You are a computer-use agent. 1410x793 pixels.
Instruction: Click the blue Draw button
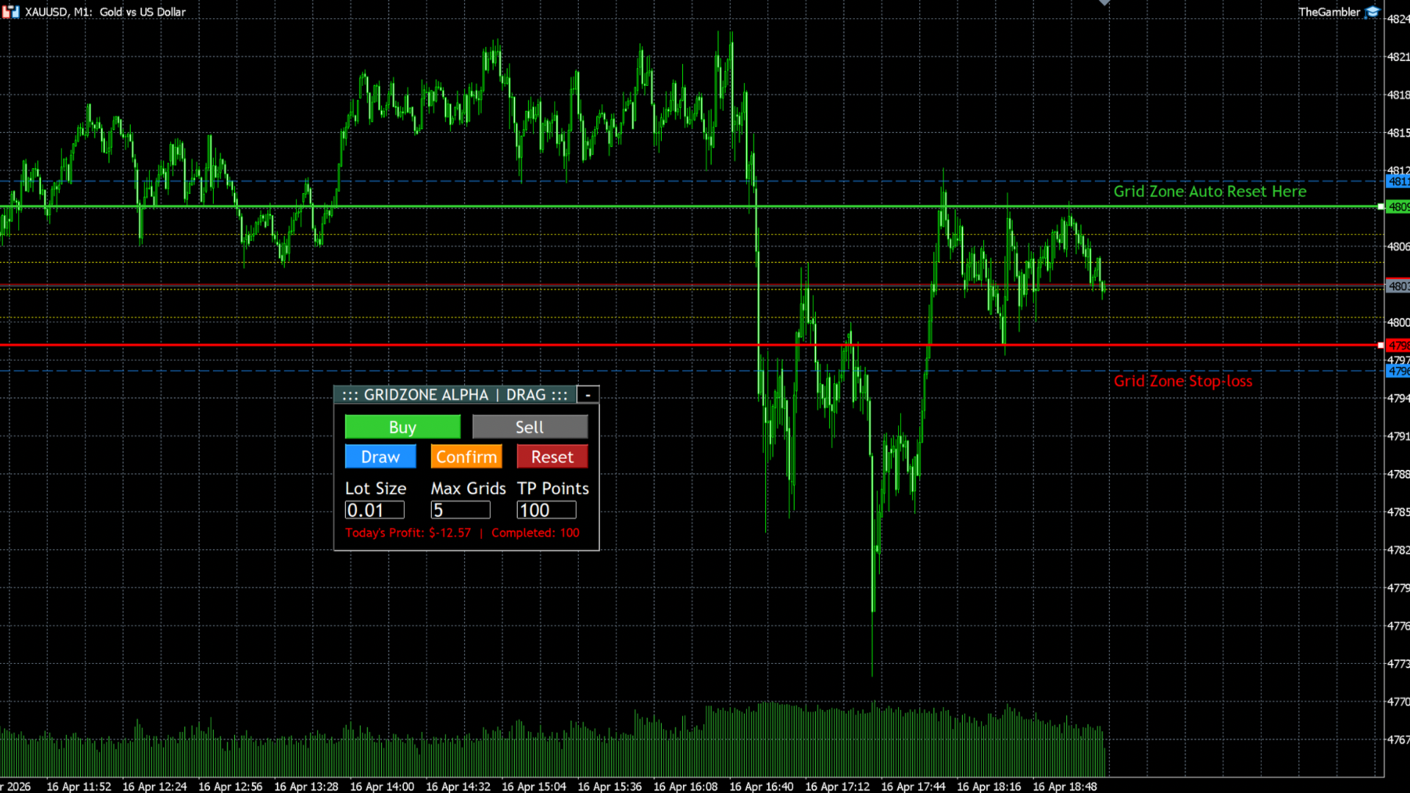(x=380, y=457)
